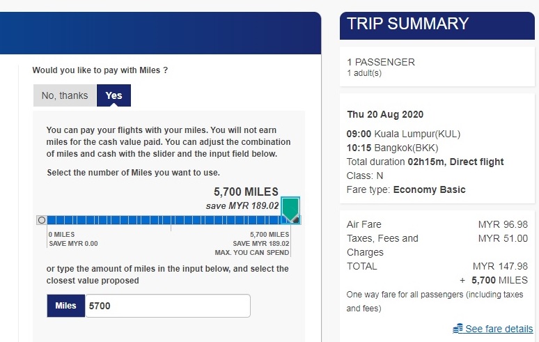This screenshot has height=342, width=539.
Task: Click the middle of the blue miles slider
Action: pos(171,220)
